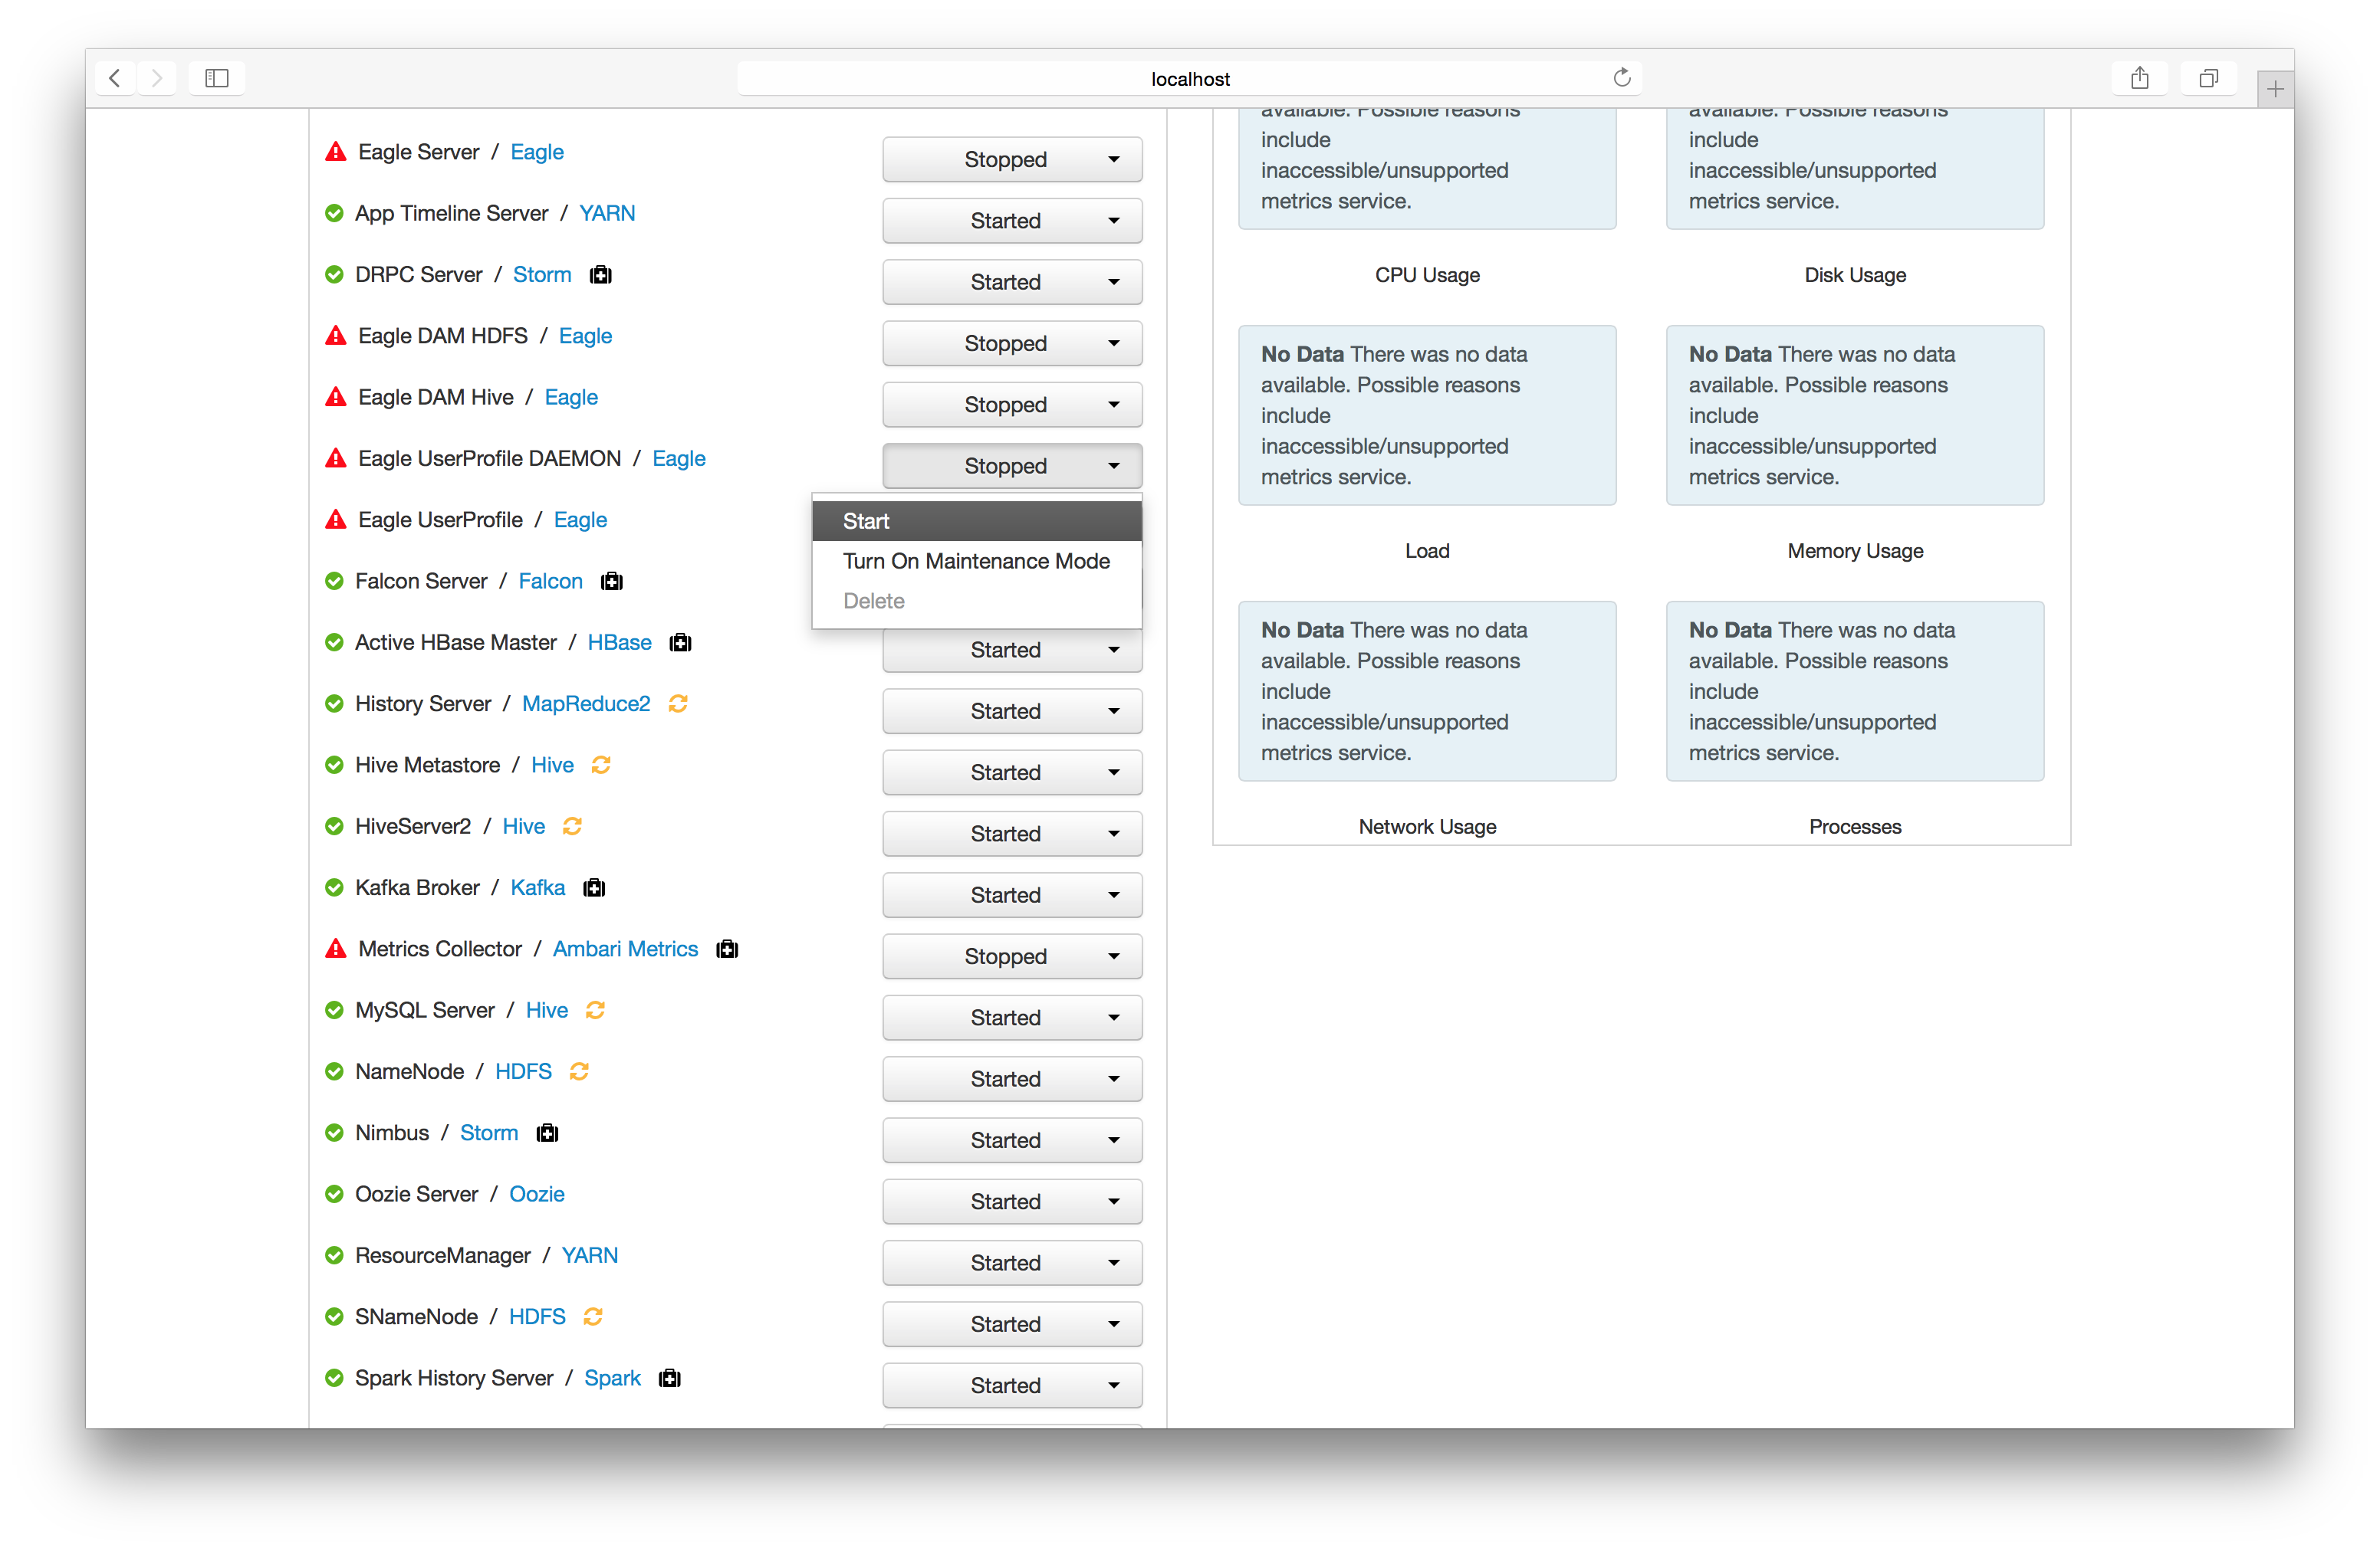
Task: Expand the Started dropdown for Kafka Broker
Action: pos(1012,895)
